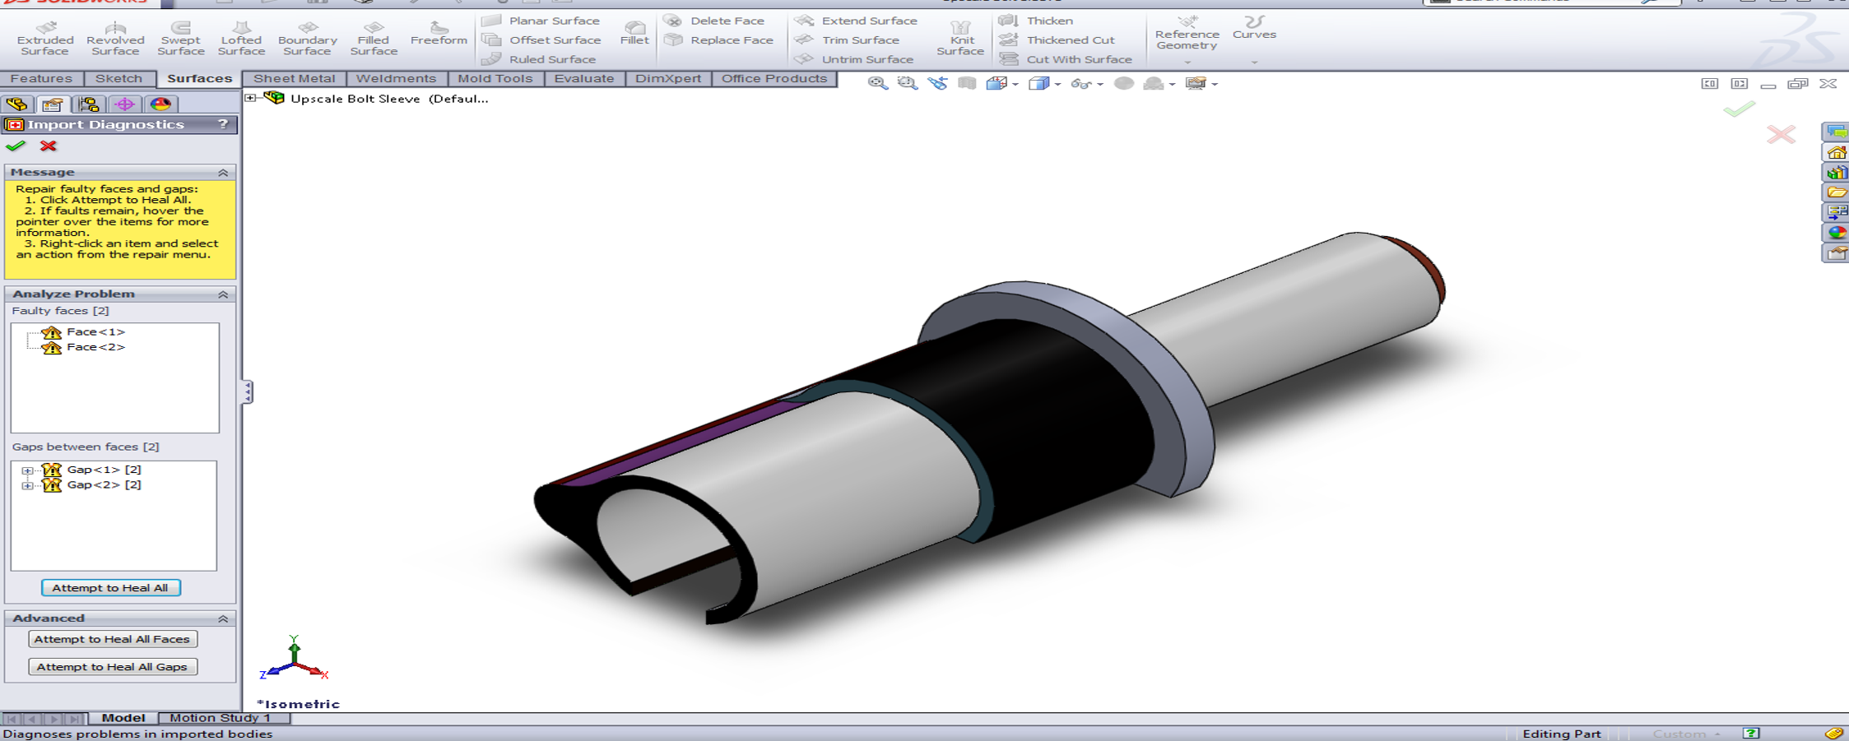This screenshot has height=741, width=1849.
Task: Open the Appearances task pane tab
Action: pyautogui.click(x=1837, y=233)
